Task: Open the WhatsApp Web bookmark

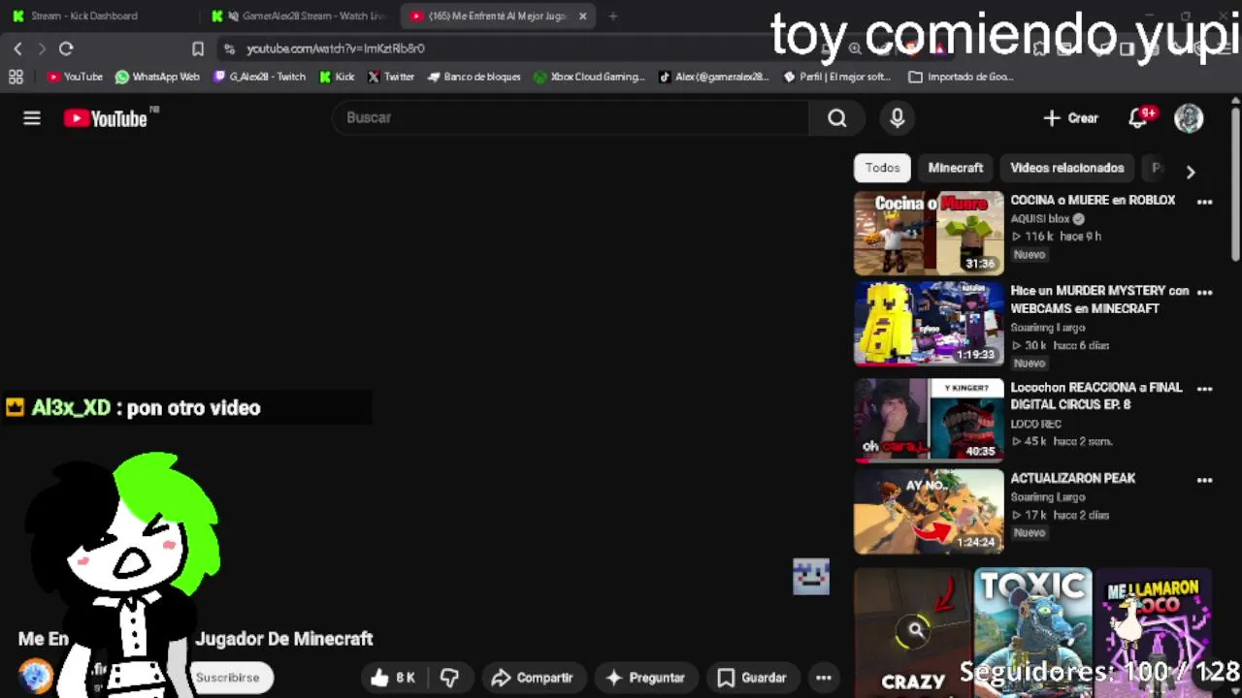Action: [157, 77]
